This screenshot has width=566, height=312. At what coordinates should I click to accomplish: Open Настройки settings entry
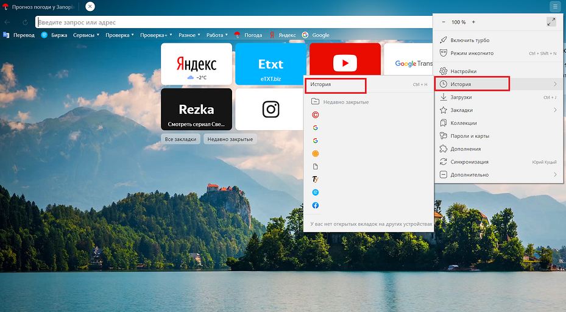point(498,71)
